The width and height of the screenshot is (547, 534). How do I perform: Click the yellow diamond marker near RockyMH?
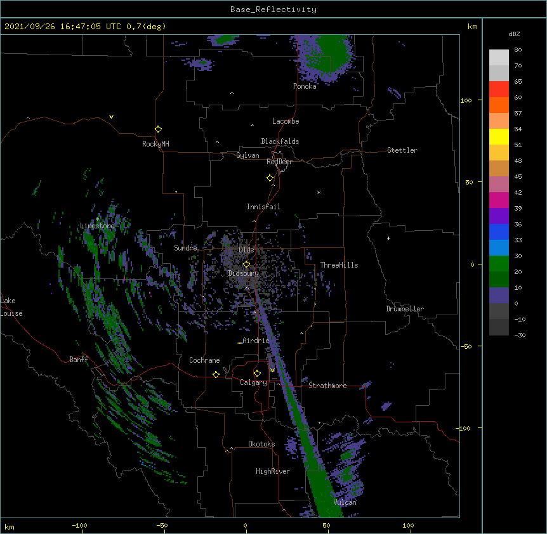click(x=158, y=129)
